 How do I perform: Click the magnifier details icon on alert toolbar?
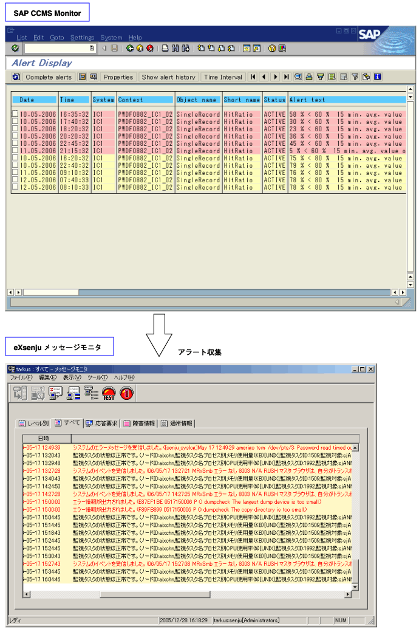tap(298, 77)
